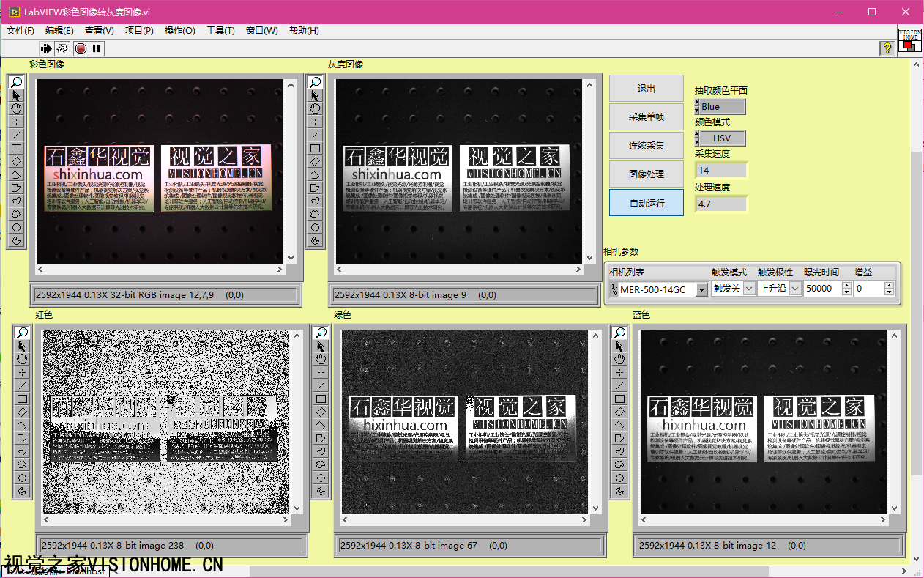Select Freehand Region tool in 红色 palette
The width and height of the screenshot is (924, 578).
22,464
